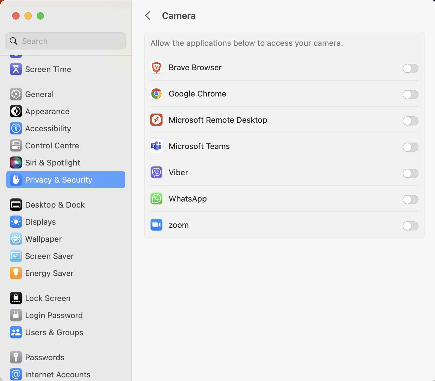Open the Passwords section
The image size is (435, 381).
(x=45, y=357)
